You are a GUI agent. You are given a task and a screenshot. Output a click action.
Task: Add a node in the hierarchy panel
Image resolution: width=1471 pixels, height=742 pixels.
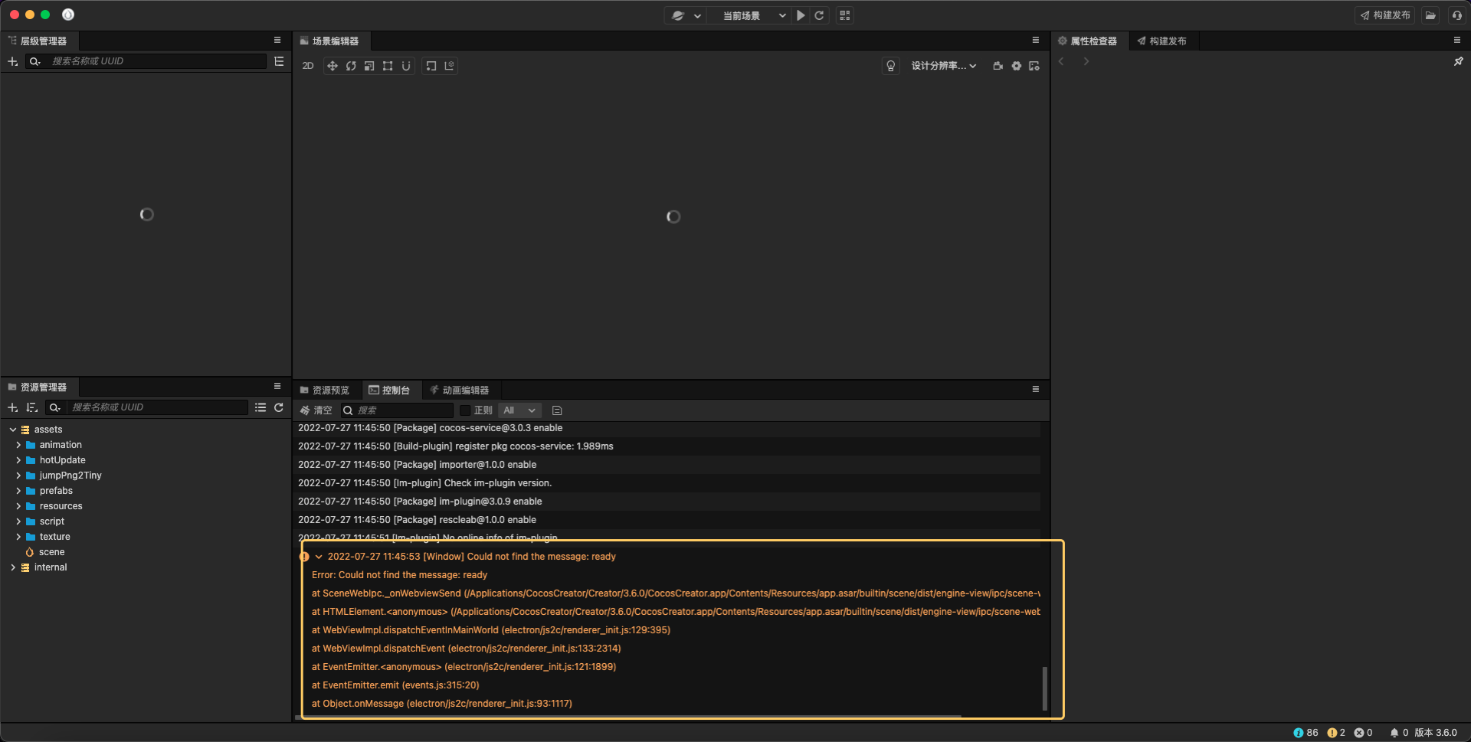(12, 61)
